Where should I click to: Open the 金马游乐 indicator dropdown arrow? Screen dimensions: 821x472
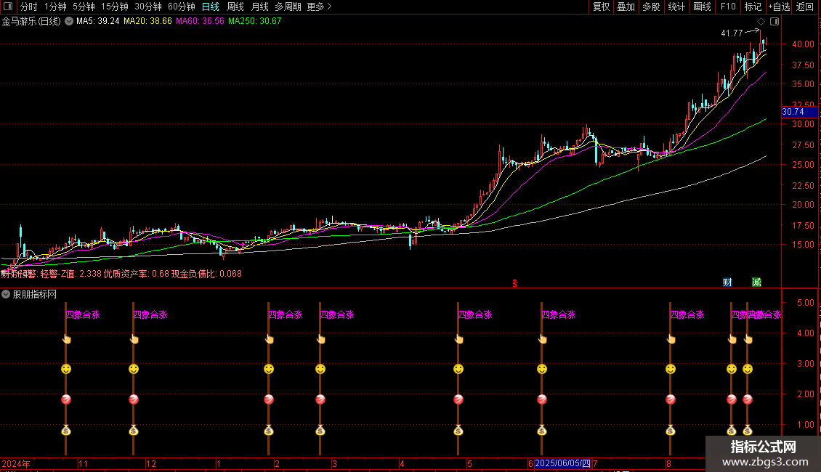[68, 22]
